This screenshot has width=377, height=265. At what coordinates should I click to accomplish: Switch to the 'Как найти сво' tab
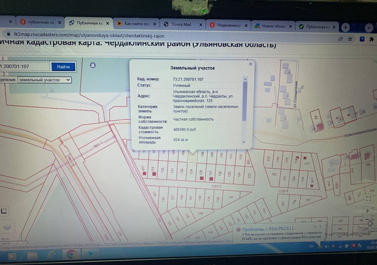tap(137, 24)
